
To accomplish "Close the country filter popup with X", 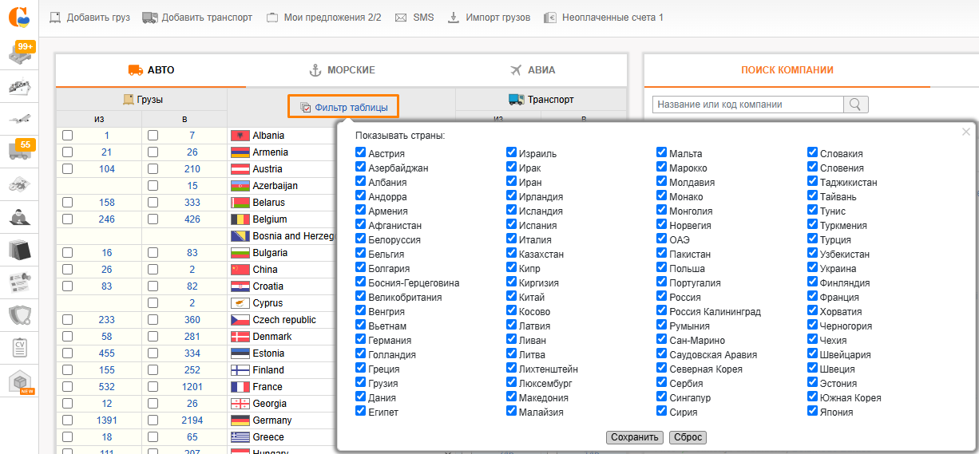I will coord(966,132).
